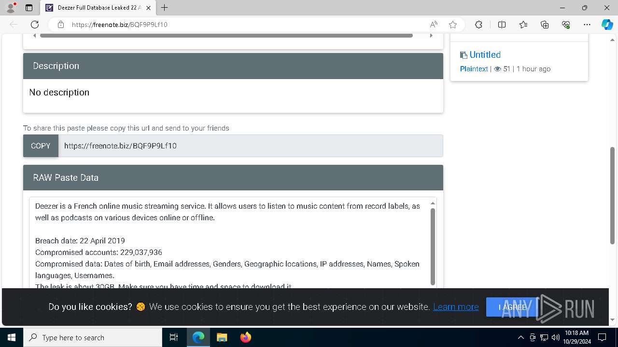Open Browser essentials
The image size is (618, 347).
click(566, 25)
